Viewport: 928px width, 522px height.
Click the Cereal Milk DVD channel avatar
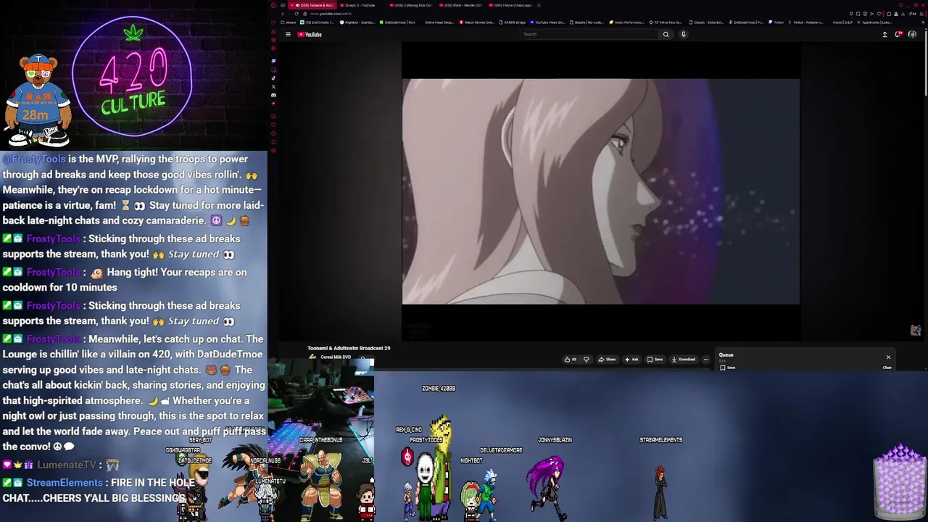pyautogui.click(x=312, y=357)
